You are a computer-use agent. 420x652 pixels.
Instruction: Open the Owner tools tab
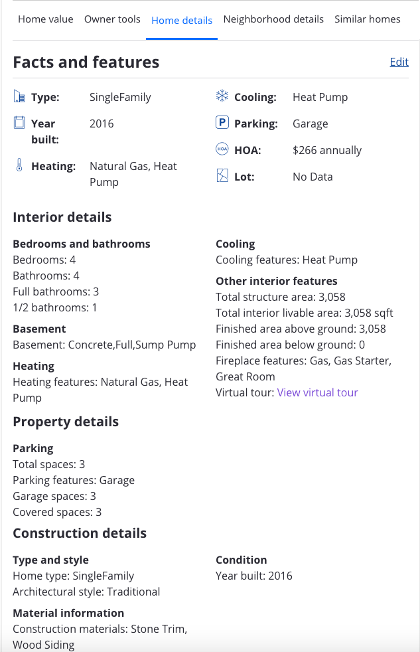112,19
